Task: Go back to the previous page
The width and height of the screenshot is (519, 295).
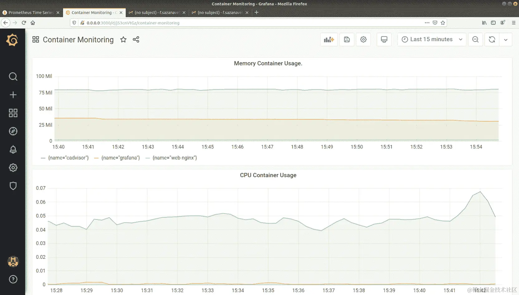Action: [6, 23]
